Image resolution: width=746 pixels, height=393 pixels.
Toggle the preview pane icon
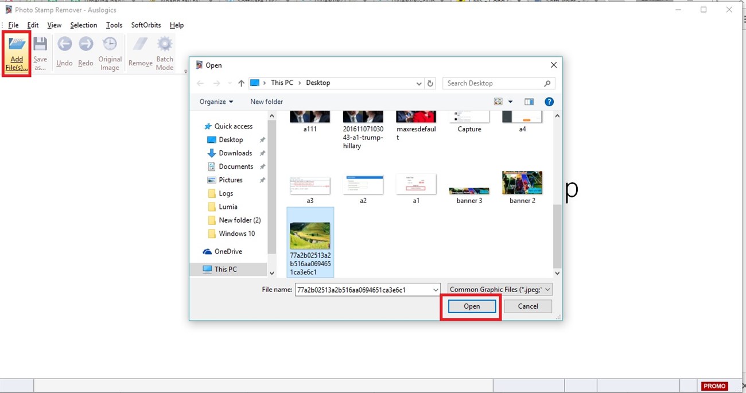pyautogui.click(x=529, y=102)
